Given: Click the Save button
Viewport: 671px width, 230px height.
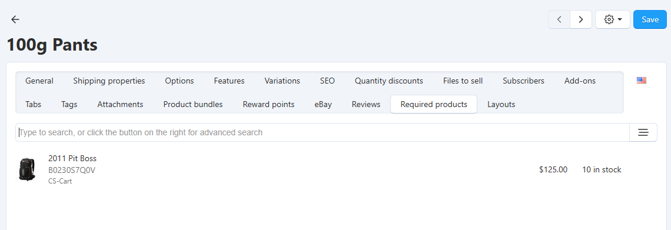Looking at the screenshot, I should pos(650,19).
